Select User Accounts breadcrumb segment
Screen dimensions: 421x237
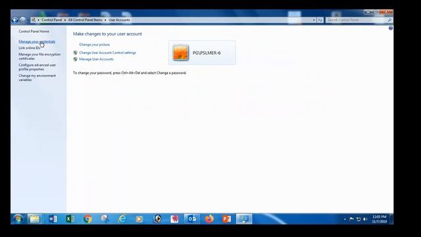tap(119, 20)
